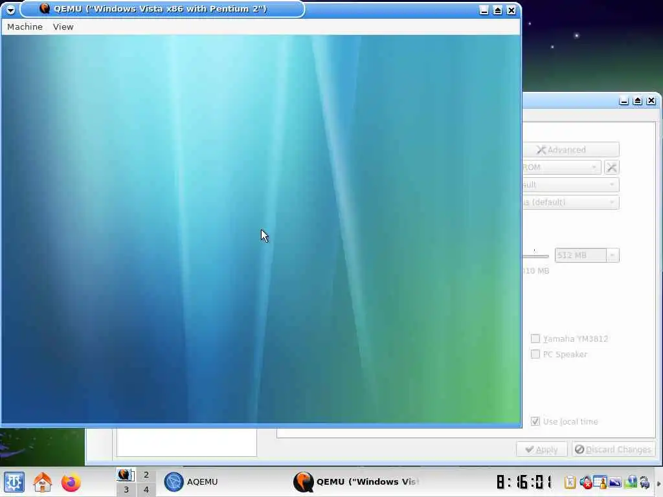The width and height of the screenshot is (663, 497).
Task: Click the QEMU penguin icon in title bar
Action: (45, 8)
